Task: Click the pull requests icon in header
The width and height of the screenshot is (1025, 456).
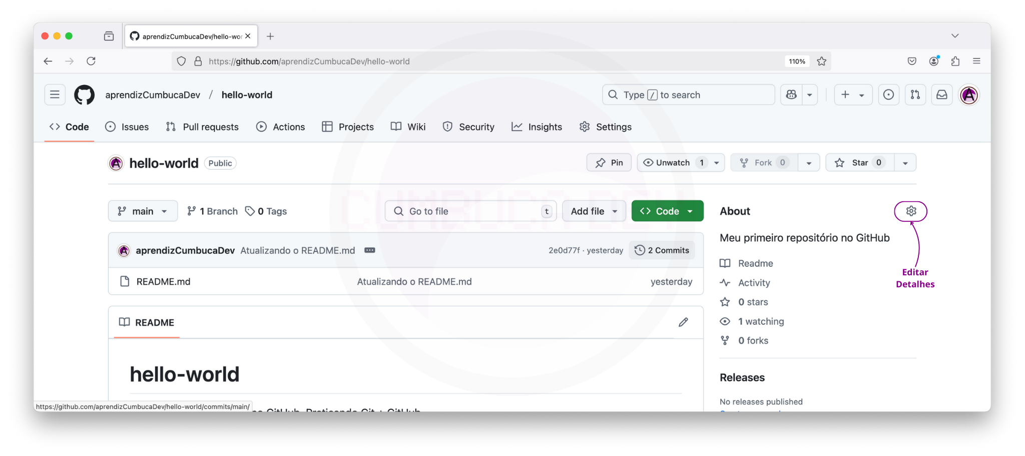Action: pos(915,95)
